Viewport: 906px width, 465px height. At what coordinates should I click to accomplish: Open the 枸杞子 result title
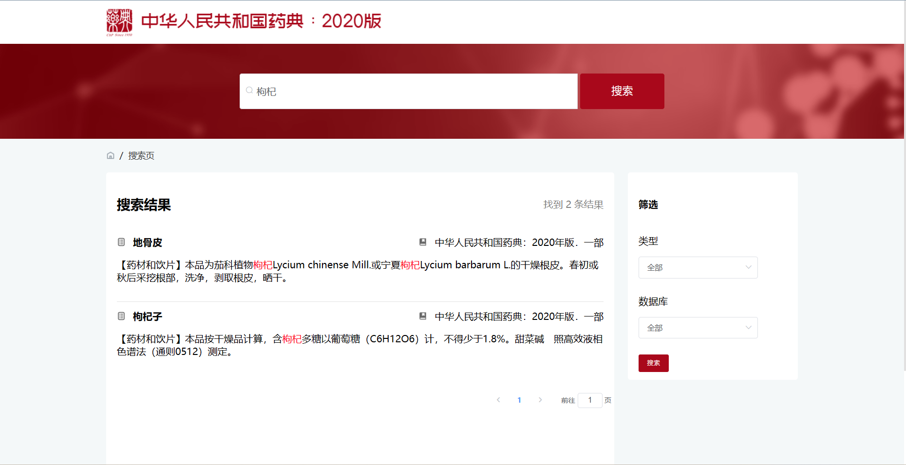[x=147, y=316]
